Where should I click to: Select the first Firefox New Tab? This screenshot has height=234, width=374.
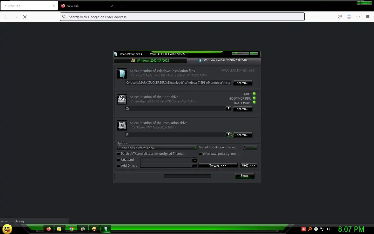click(x=29, y=6)
